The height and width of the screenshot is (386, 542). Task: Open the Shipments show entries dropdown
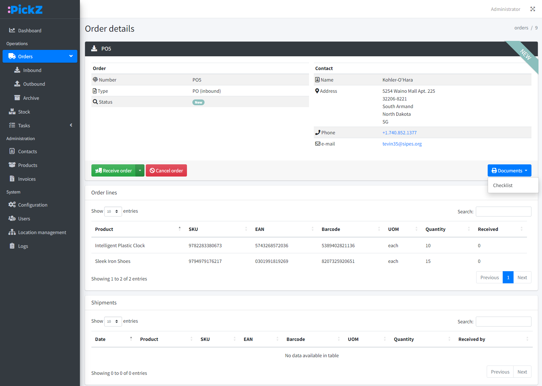point(113,321)
